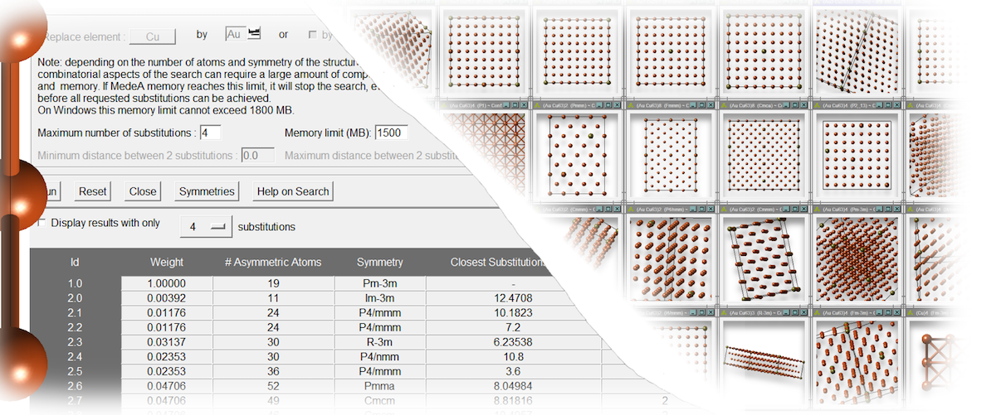This screenshot has width=996, height=415.
Task: Click the Memory limit (MB) field
Action: tap(391, 133)
